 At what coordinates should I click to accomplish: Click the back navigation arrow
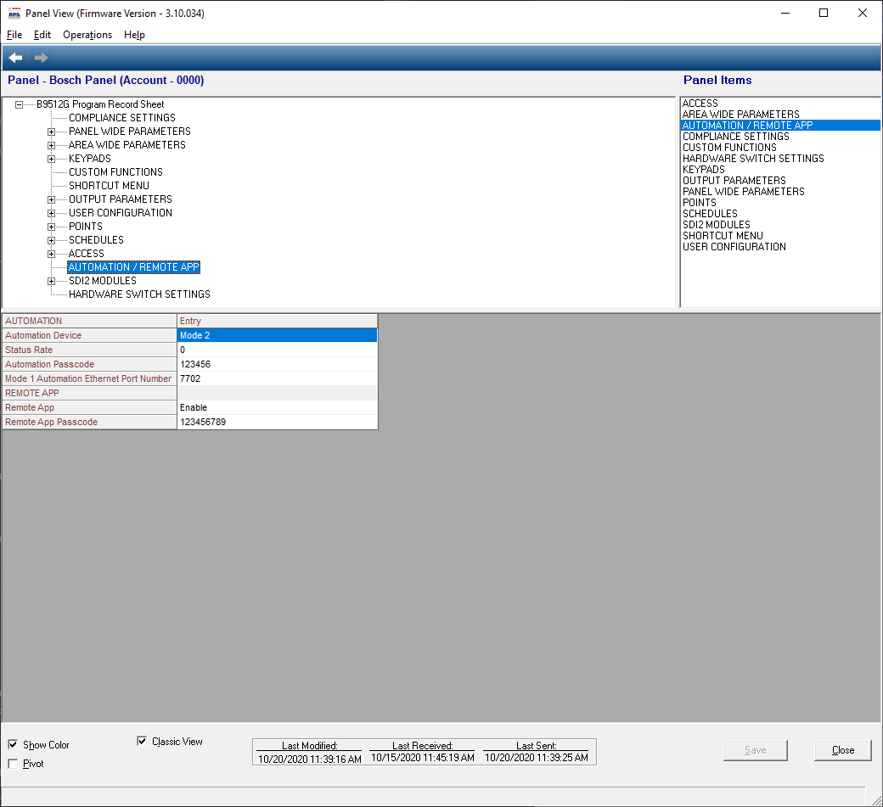pos(14,57)
